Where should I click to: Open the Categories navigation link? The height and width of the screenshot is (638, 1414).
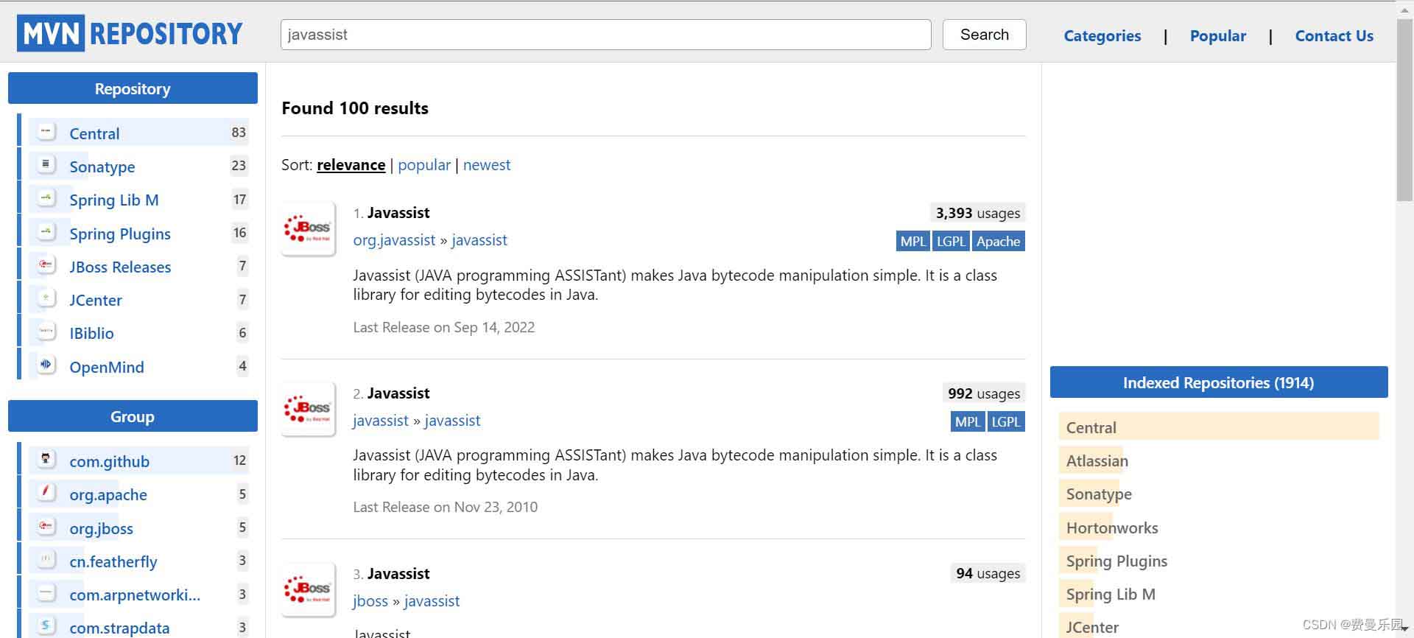pyautogui.click(x=1102, y=35)
